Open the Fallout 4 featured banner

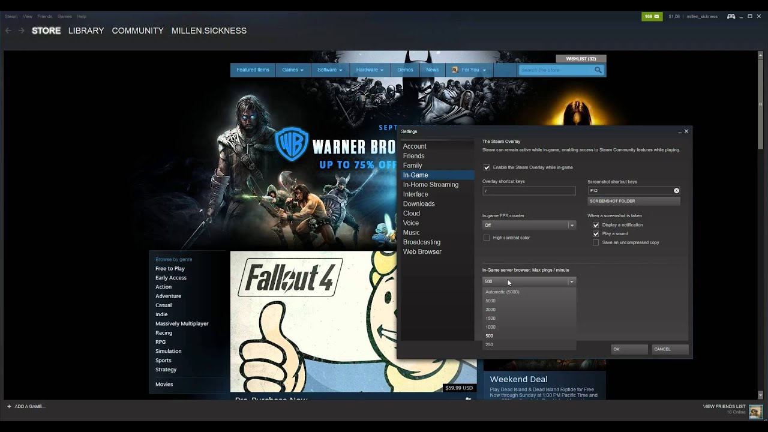click(x=353, y=322)
